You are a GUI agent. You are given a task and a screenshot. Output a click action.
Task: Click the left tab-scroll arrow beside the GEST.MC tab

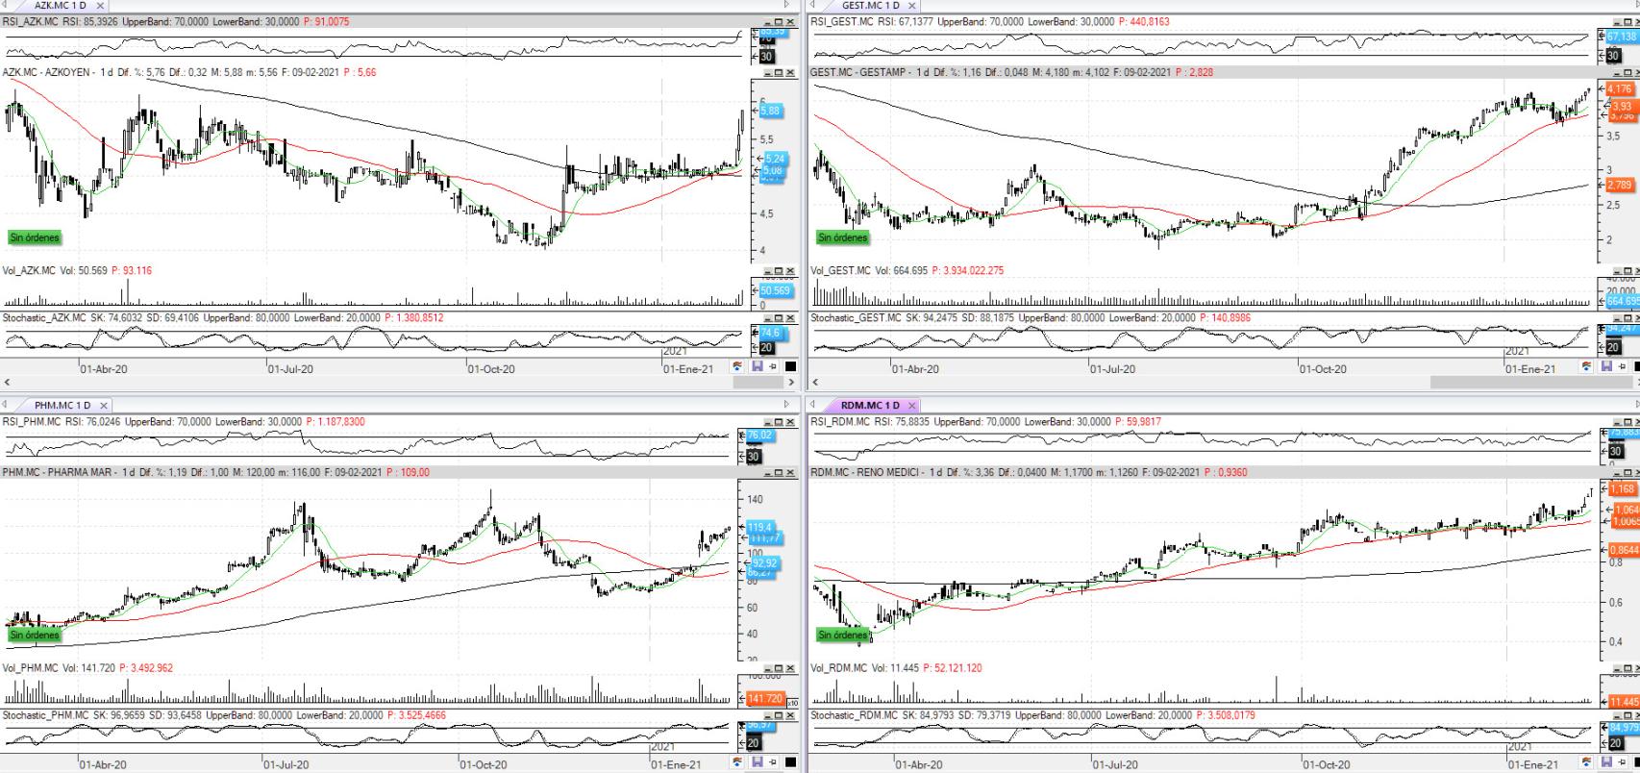click(814, 5)
